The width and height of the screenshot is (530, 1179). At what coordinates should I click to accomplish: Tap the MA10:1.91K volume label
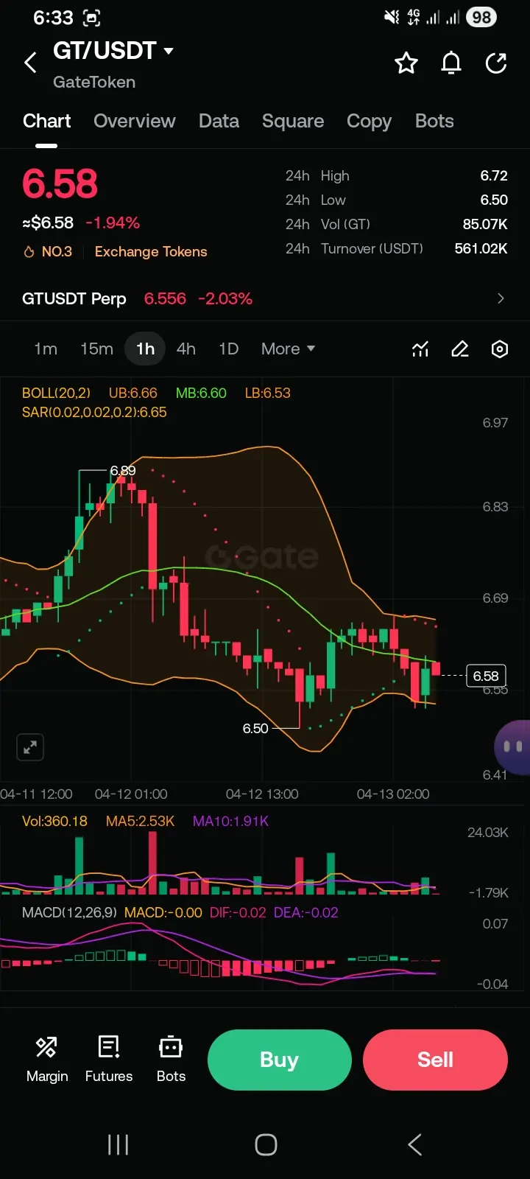(230, 821)
